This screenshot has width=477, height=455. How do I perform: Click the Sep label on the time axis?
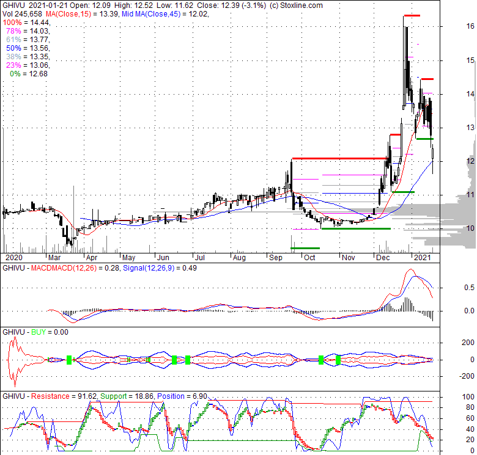(276, 258)
